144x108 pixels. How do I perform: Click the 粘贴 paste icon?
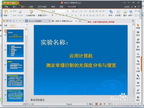coord(6,12)
